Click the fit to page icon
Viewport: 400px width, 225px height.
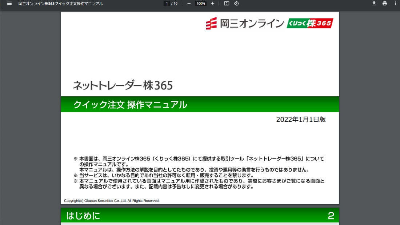point(227,4)
